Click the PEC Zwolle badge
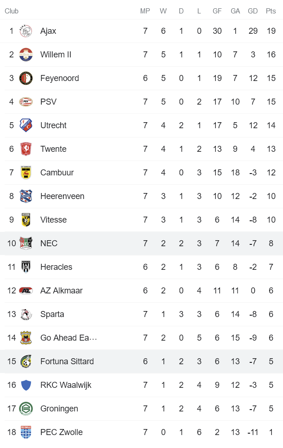The width and height of the screenshot is (283, 448). pos(26,432)
